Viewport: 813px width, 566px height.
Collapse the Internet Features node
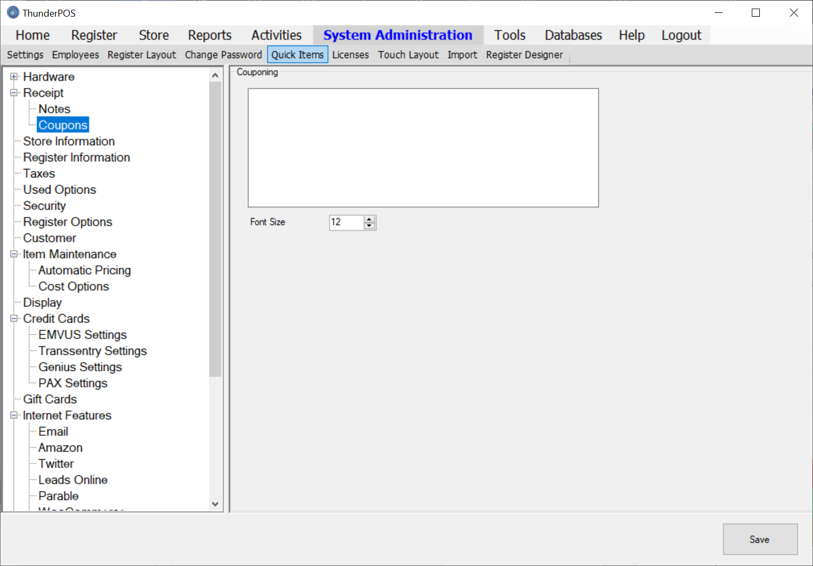14,415
